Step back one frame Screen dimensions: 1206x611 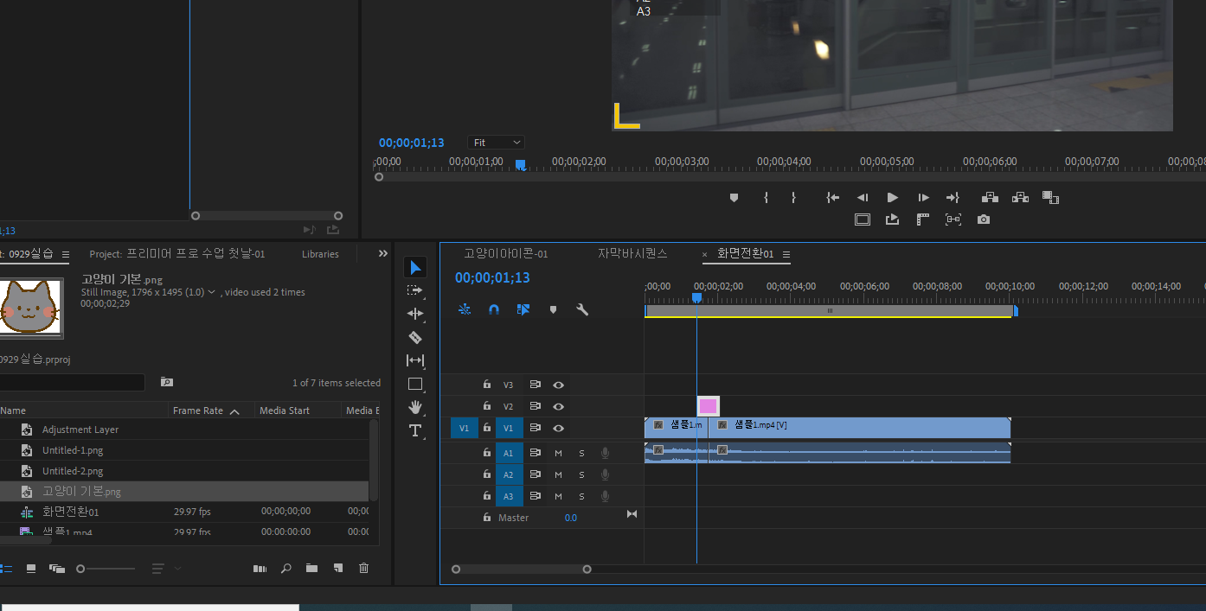[x=863, y=198]
